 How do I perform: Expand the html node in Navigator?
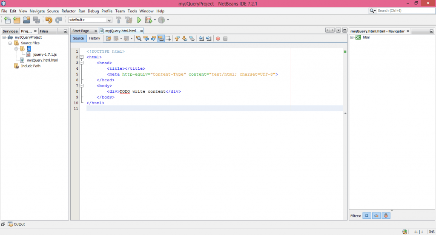click(x=352, y=37)
